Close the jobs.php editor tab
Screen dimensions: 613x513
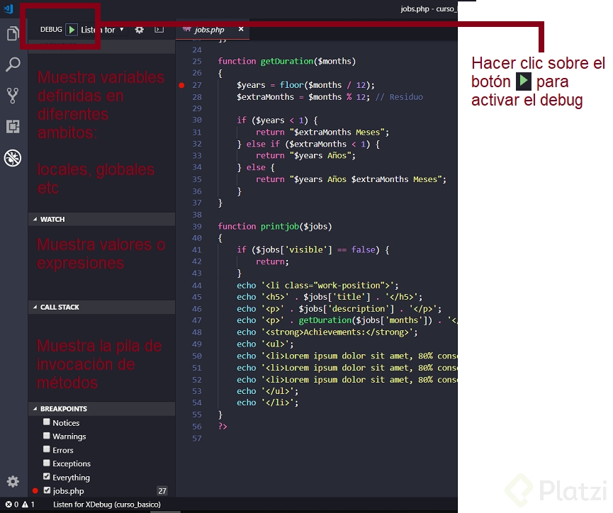[241, 29]
